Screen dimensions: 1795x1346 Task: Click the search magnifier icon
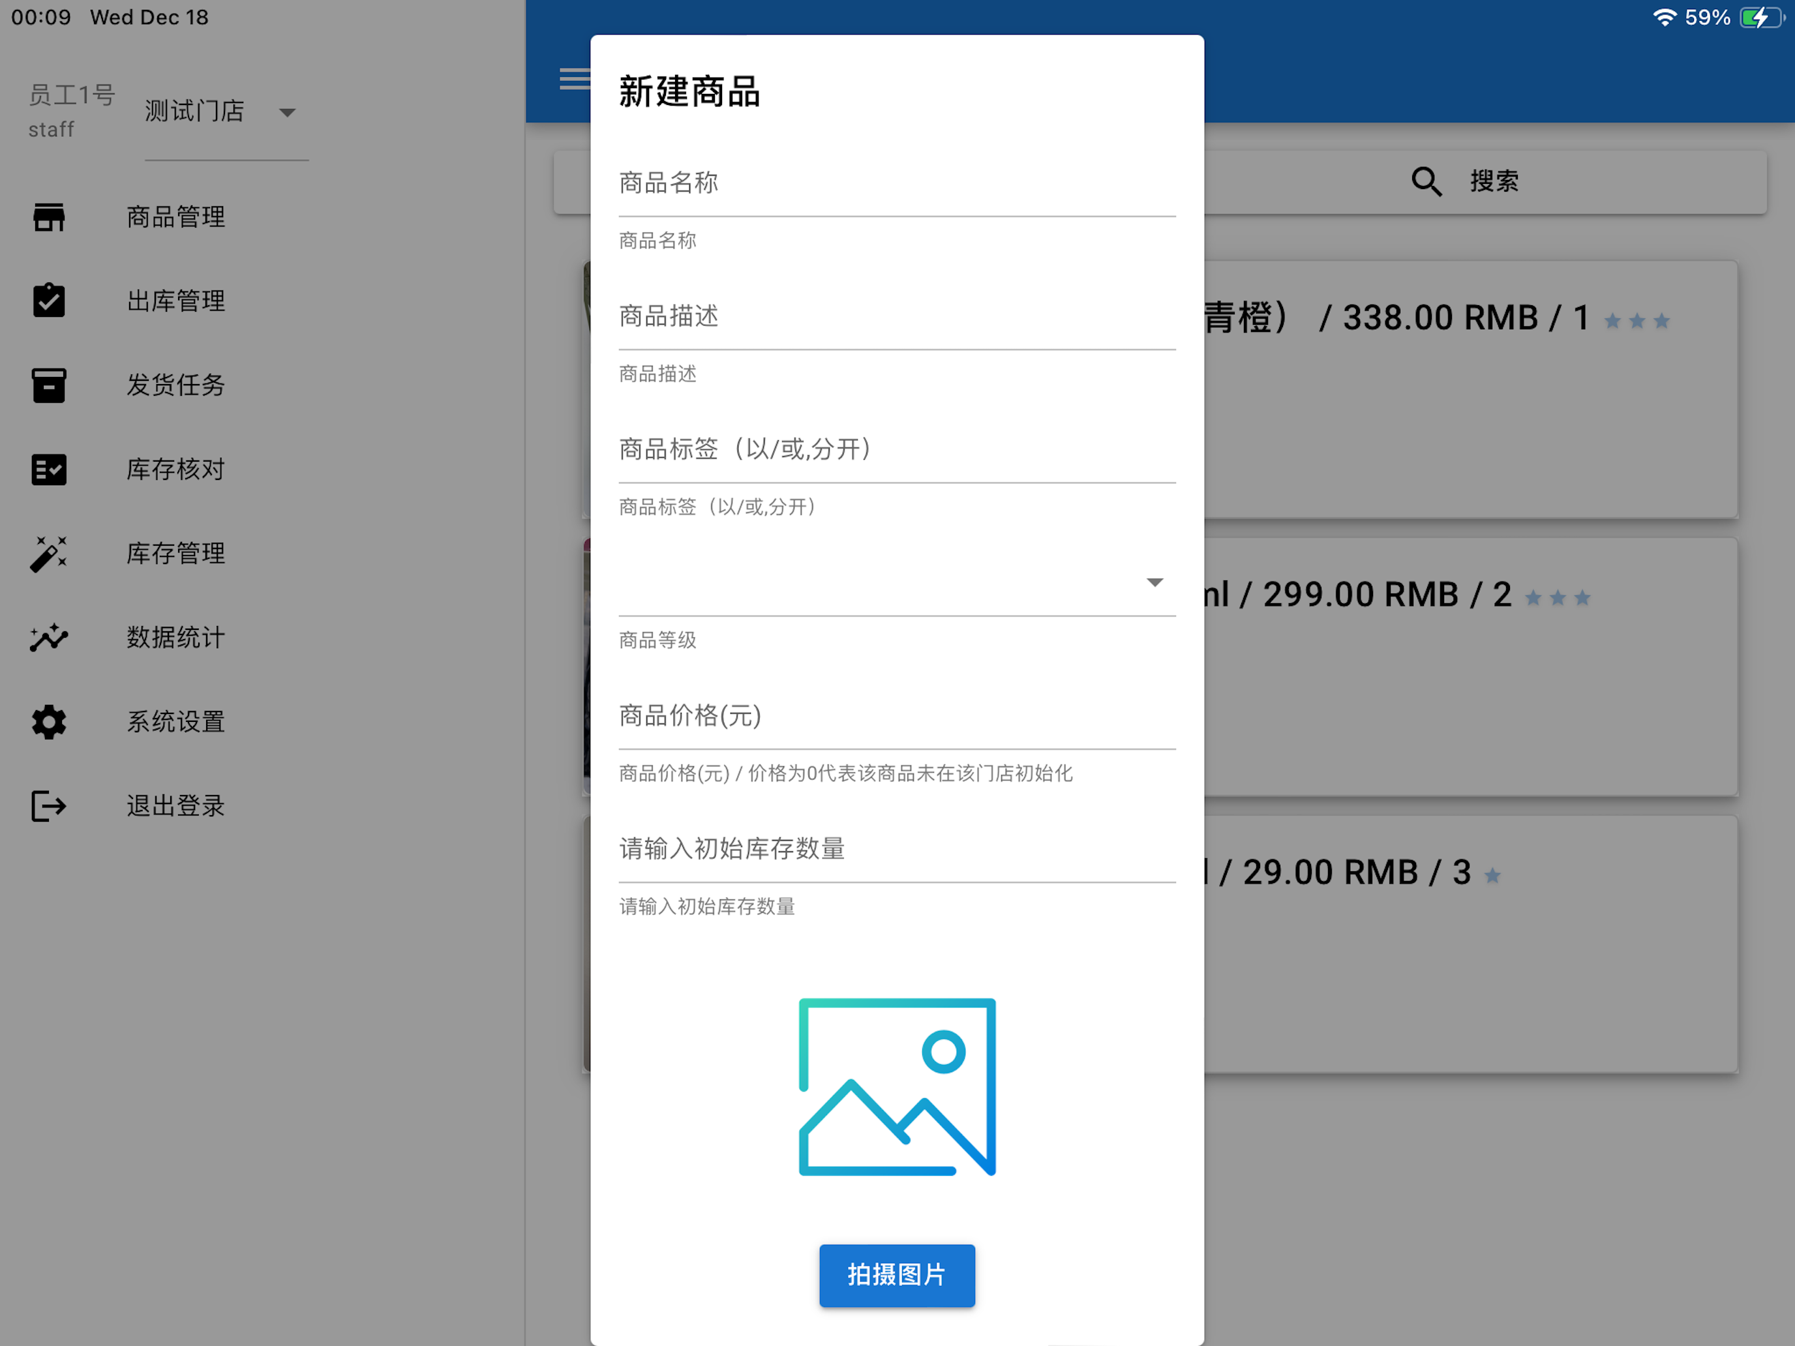point(1426,181)
